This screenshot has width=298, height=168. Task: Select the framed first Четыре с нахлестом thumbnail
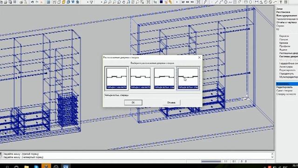[116, 78]
